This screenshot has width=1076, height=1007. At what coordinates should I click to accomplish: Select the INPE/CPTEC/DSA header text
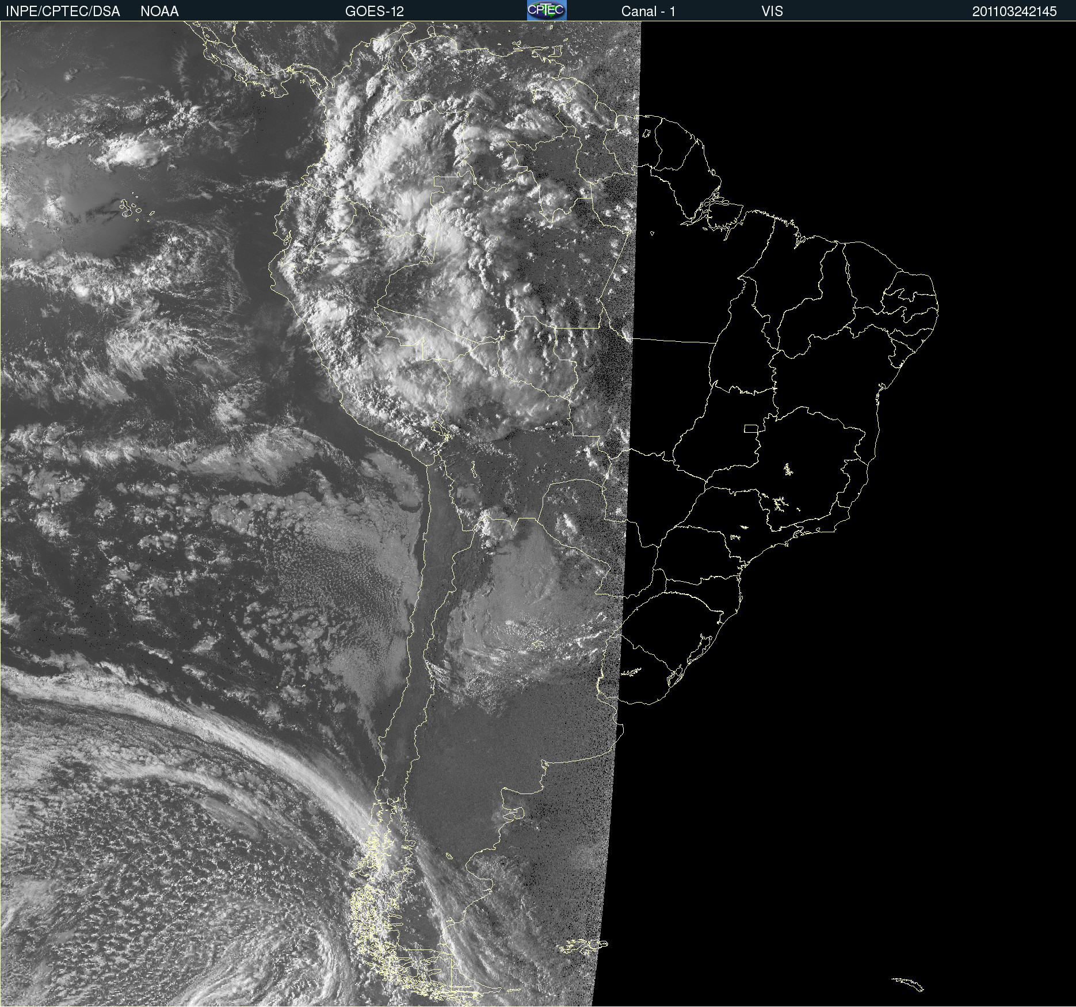(x=63, y=12)
